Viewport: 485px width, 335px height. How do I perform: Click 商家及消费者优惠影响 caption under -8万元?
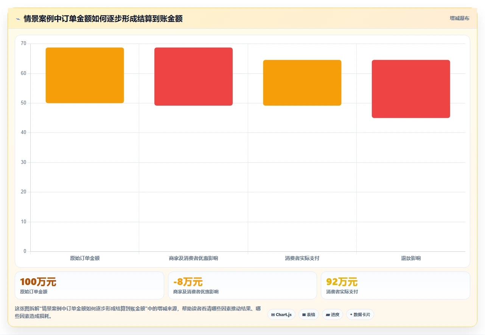tap(196, 292)
